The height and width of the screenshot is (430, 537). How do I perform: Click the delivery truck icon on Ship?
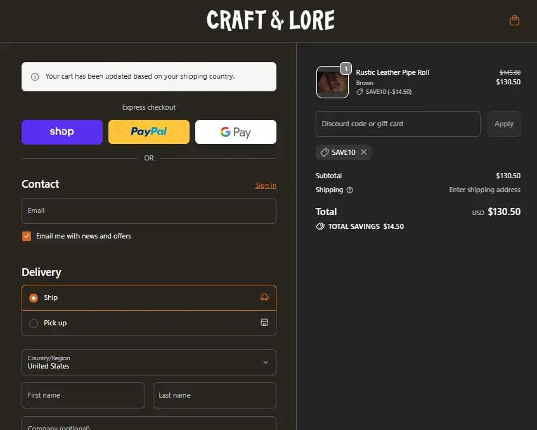[264, 297]
